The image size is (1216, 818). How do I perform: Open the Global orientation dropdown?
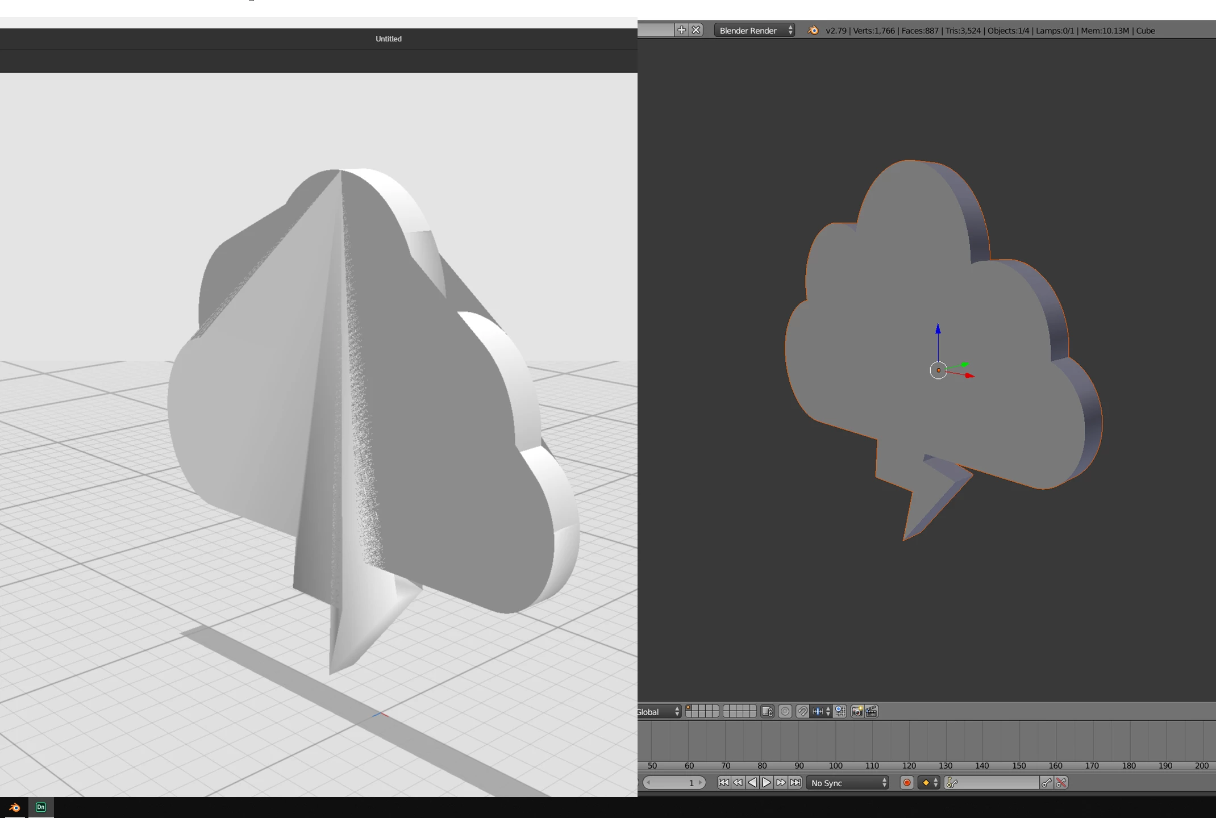659,711
